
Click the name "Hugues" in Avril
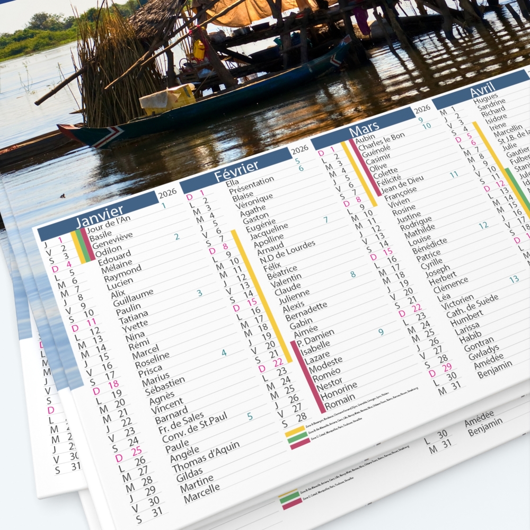(x=485, y=100)
